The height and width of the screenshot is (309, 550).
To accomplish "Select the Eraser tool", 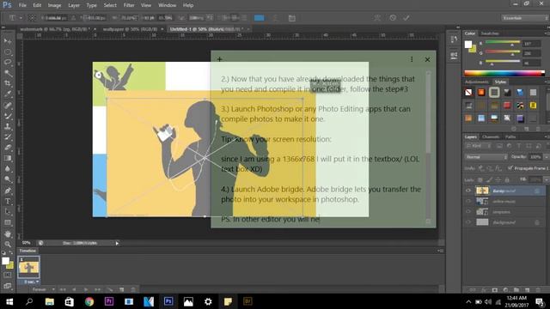I will [x=8, y=147].
